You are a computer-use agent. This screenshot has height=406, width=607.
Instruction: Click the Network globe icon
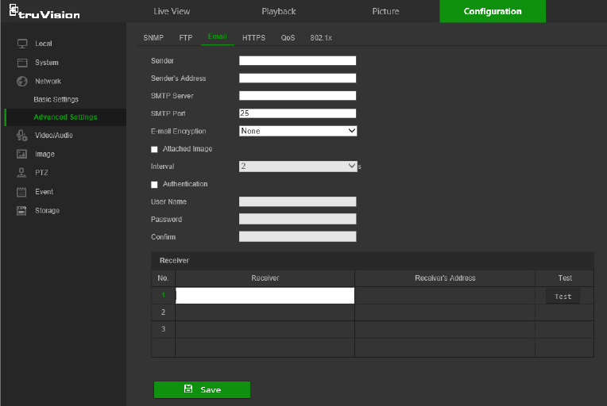click(x=22, y=81)
